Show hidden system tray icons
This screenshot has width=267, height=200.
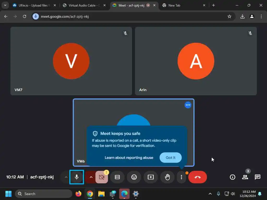tap(210, 194)
